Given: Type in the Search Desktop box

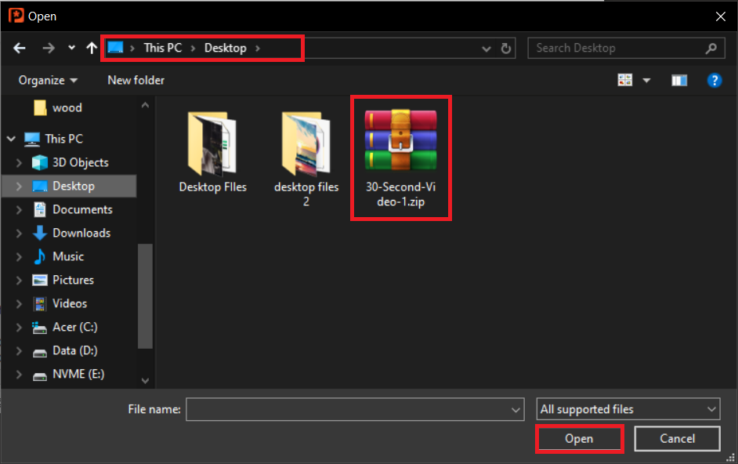Looking at the screenshot, I should [619, 48].
